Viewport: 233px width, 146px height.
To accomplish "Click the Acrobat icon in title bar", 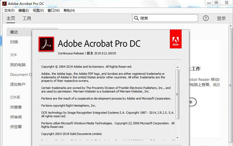I will (x=4, y=4).
